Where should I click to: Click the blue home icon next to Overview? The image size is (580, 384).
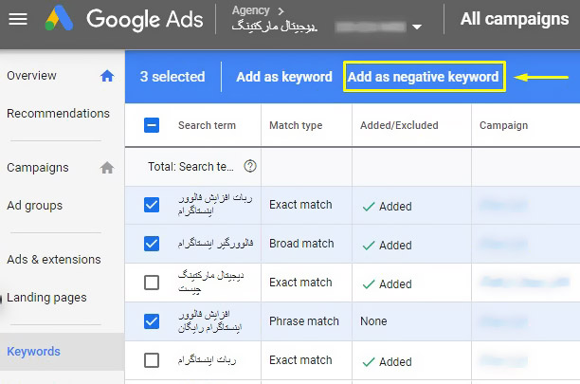pos(107,76)
